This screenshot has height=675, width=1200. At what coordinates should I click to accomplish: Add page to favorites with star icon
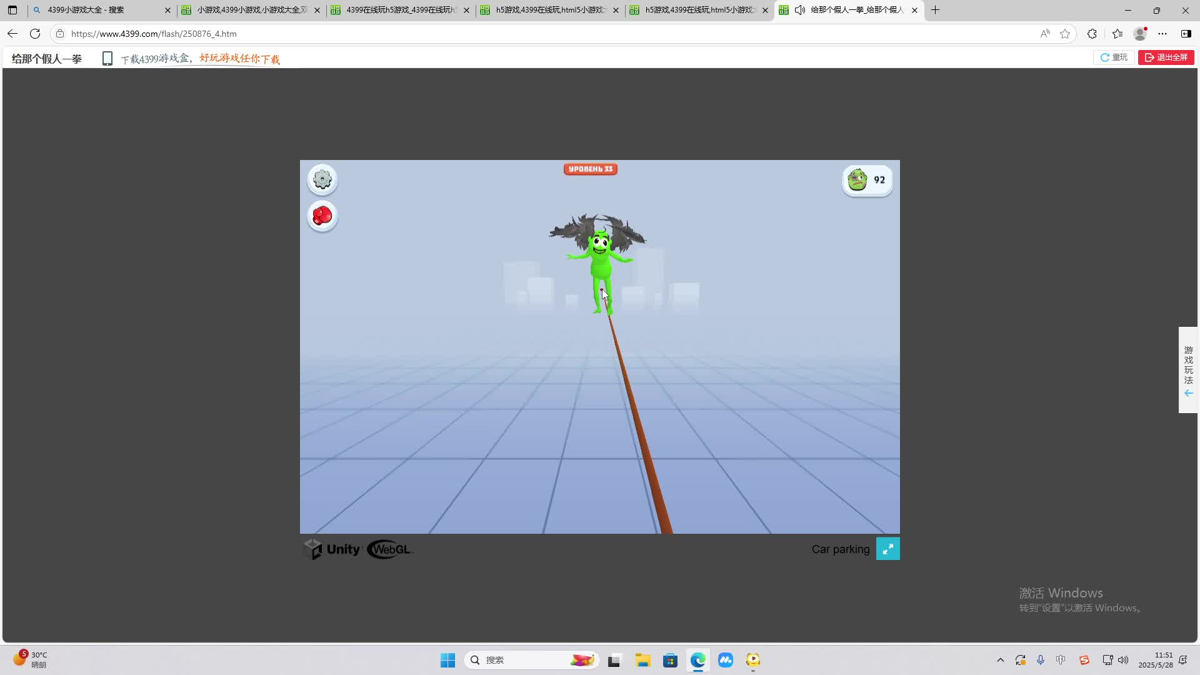point(1065,34)
